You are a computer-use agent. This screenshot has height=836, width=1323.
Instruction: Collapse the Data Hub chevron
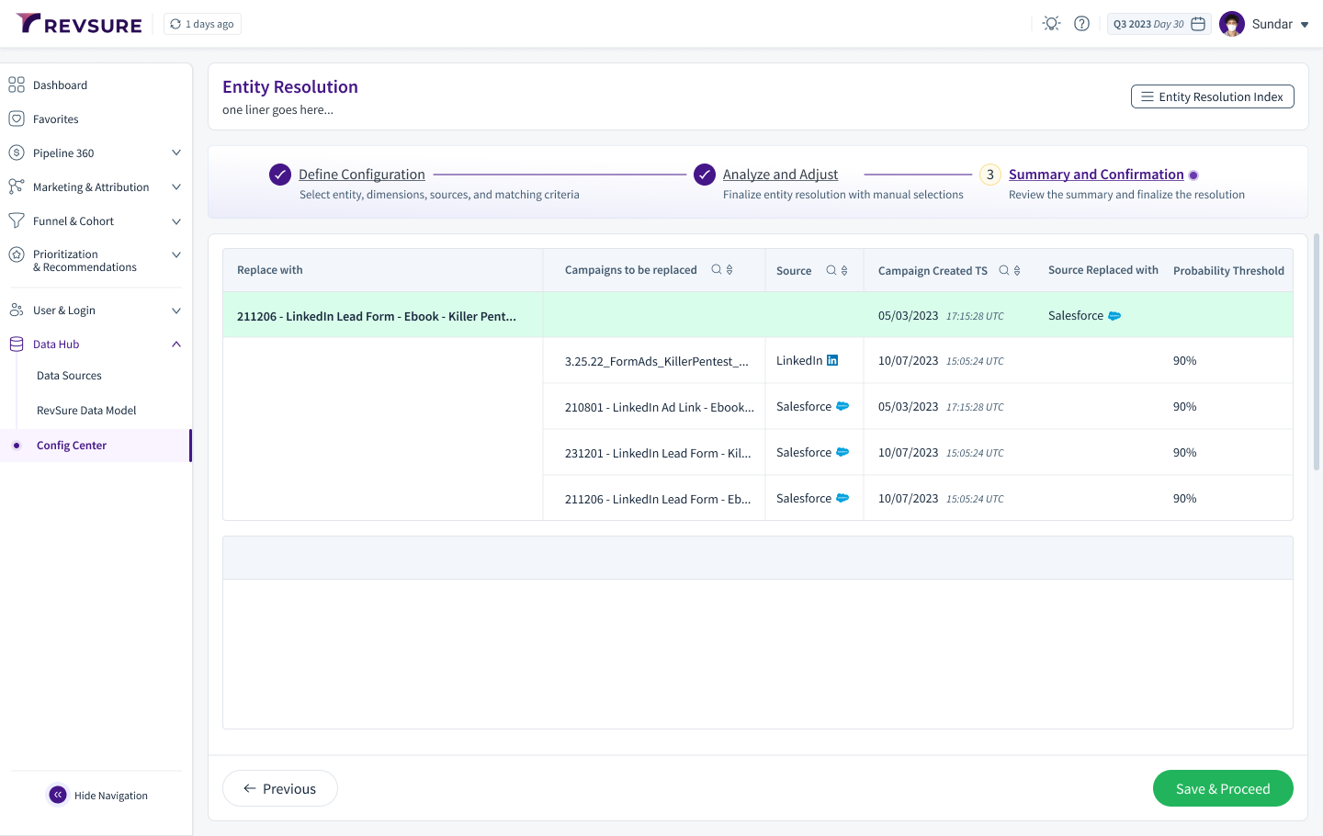176,345
